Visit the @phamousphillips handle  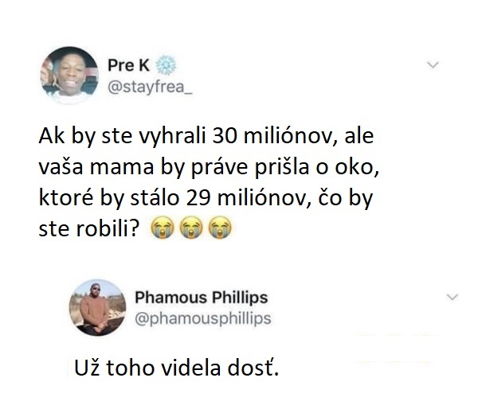click(203, 318)
